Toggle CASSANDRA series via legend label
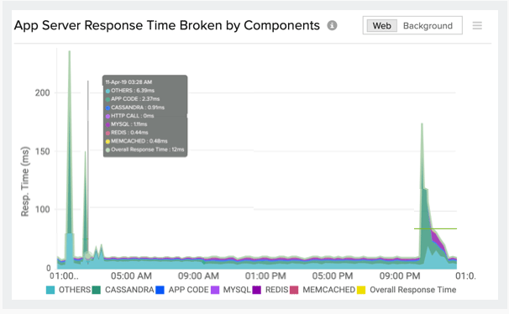The width and height of the screenshot is (509, 314). [x=129, y=290]
